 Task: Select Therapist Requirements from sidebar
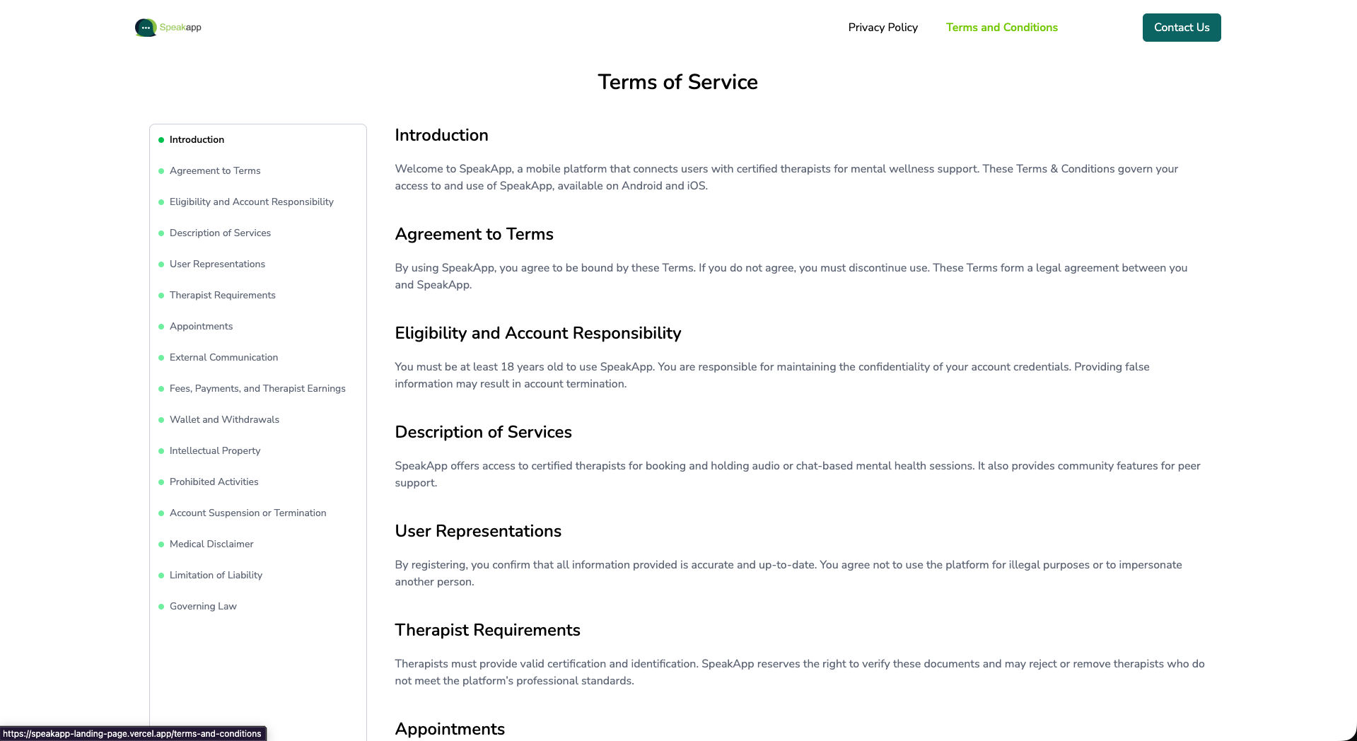coord(222,295)
